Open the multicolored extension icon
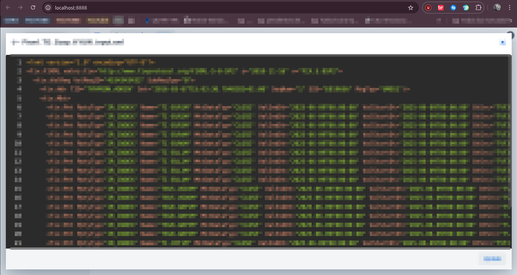 (x=466, y=8)
